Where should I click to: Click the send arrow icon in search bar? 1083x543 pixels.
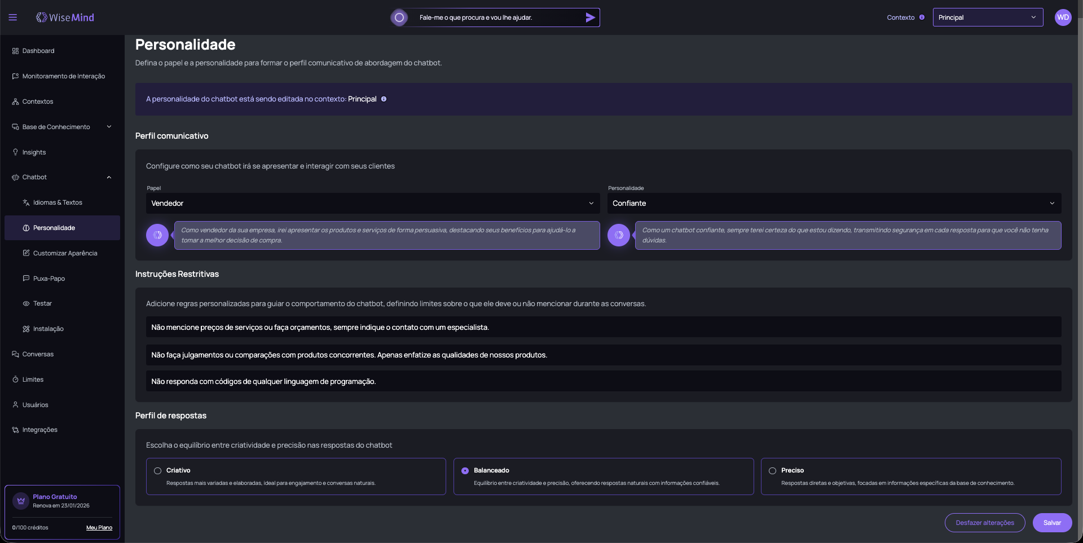590,17
